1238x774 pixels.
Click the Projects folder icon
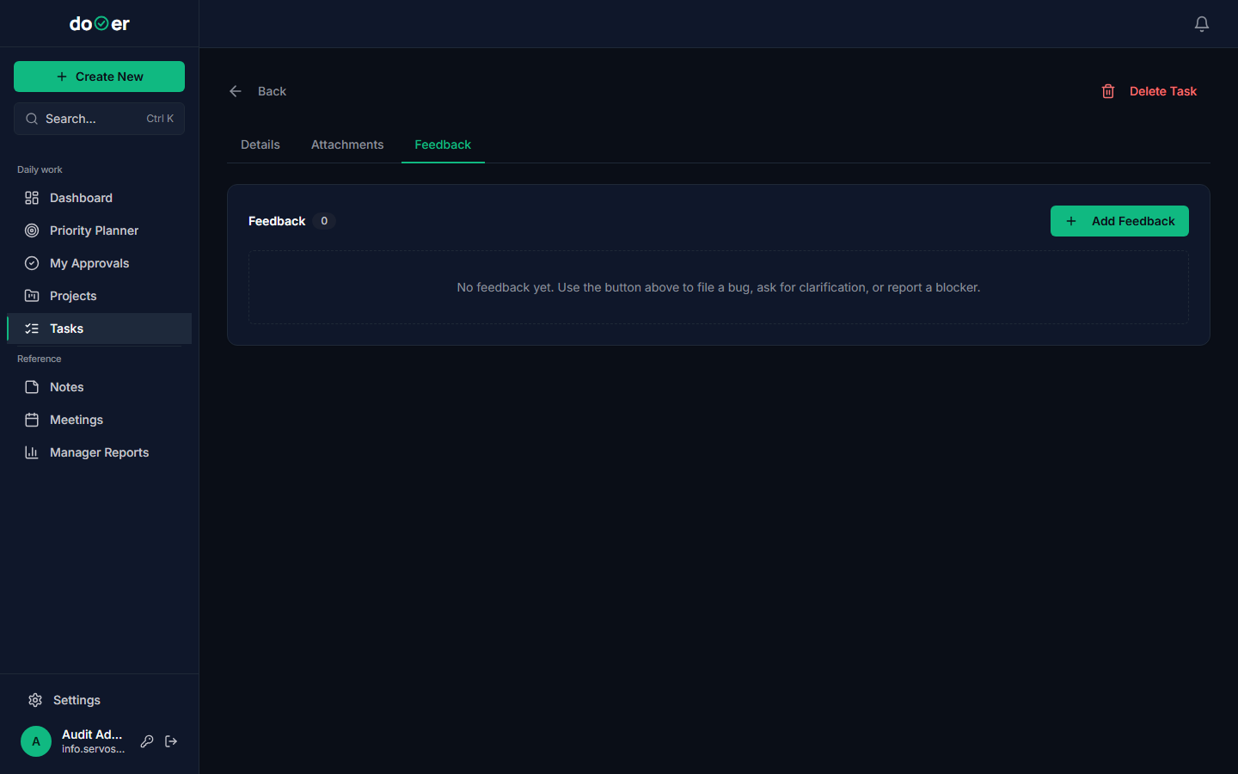(32, 296)
